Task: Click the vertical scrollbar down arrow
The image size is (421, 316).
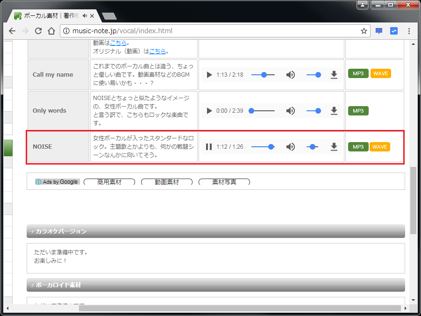Action: pos(414,300)
